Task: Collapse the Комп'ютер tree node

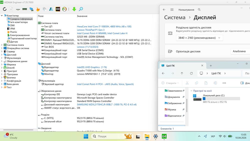Action: pos(2,16)
